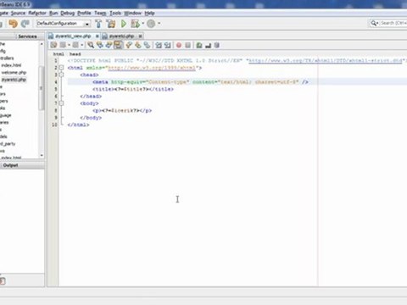Viewport: 407px width, 305px height.
Task: Click the magnifier icon in search box
Action: coord(374,23)
